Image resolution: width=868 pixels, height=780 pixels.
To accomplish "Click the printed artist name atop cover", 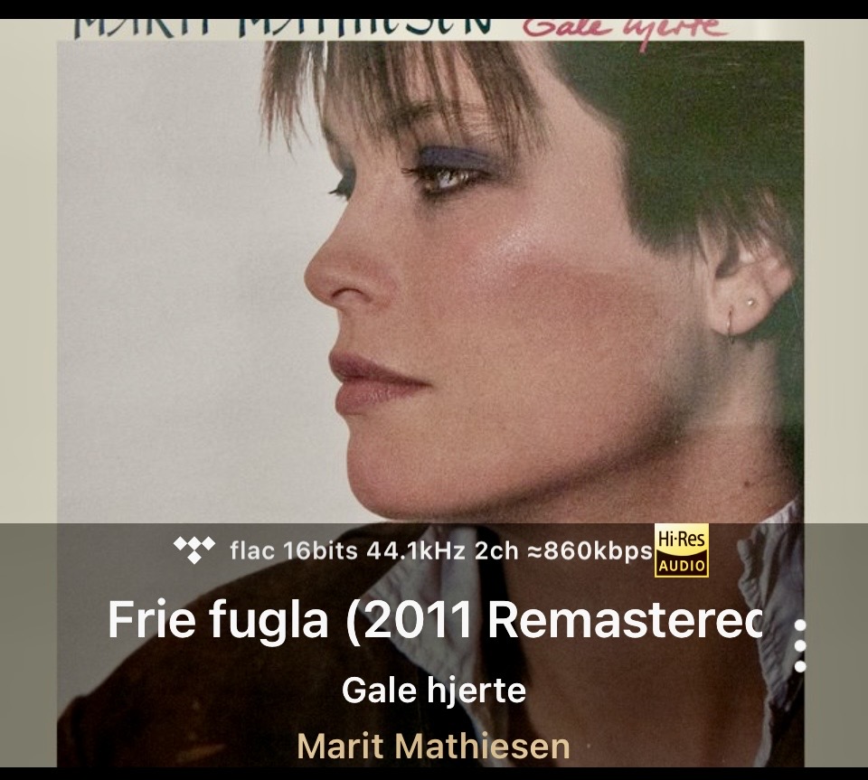I will tap(282, 28).
